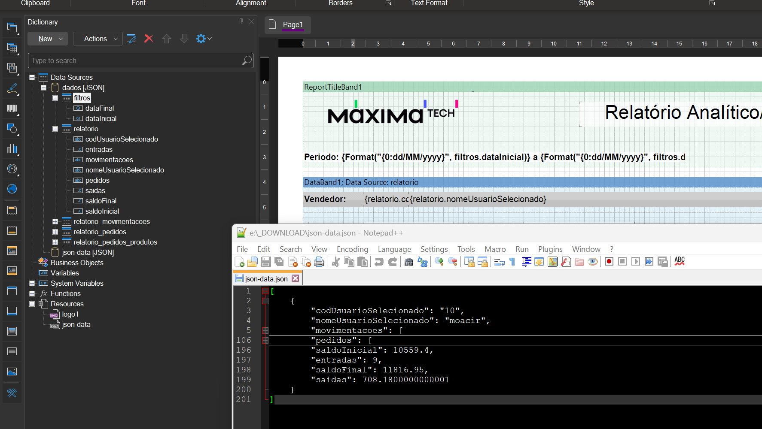Open File menu in Notepad++
Image resolution: width=762 pixels, height=429 pixels.
[x=242, y=249]
